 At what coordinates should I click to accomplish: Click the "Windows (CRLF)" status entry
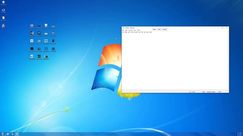(211, 92)
